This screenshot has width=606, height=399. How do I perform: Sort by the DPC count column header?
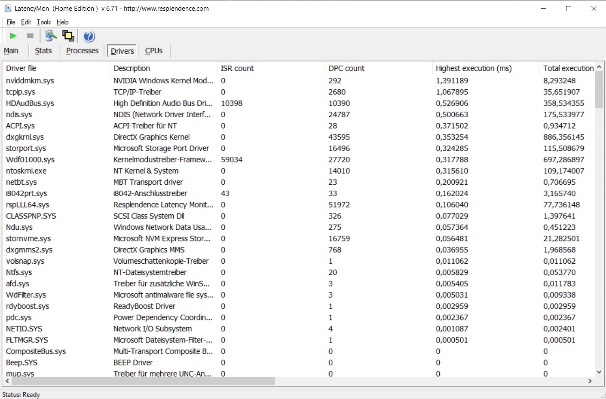point(346,68)
